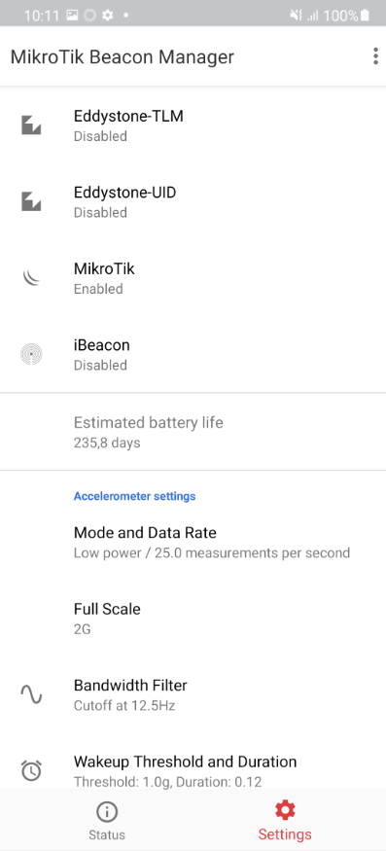The width and height of the screenshot is (386, 851).
Task: Open Bandwidth Filter cutoff options
Action: click(193, 694)
